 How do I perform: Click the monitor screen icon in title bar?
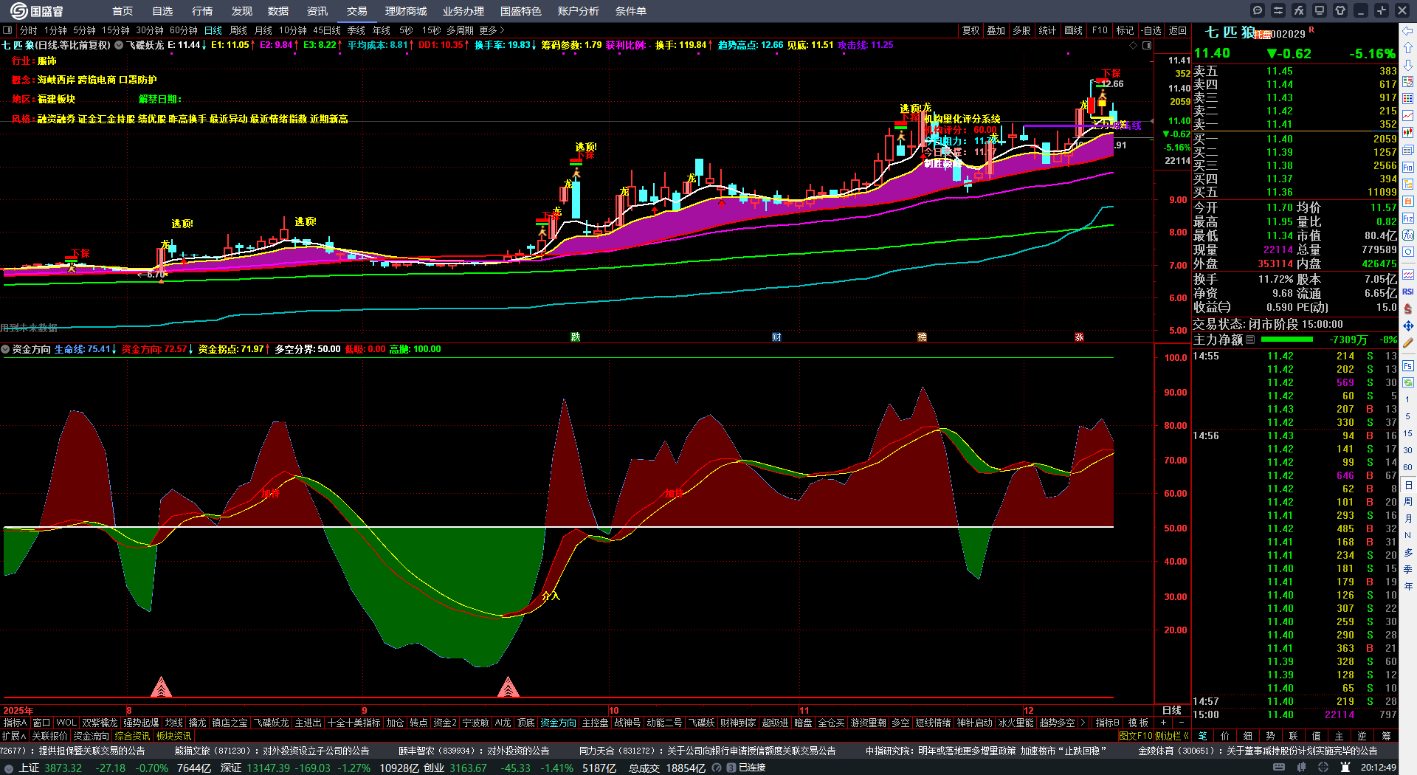1320,10
